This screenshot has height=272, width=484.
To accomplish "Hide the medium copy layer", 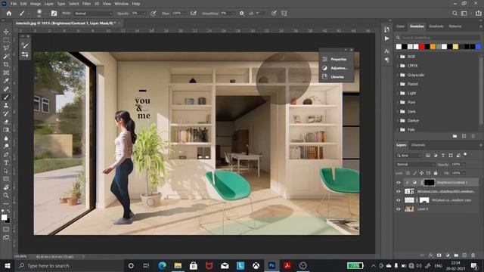I will (399, 200).
